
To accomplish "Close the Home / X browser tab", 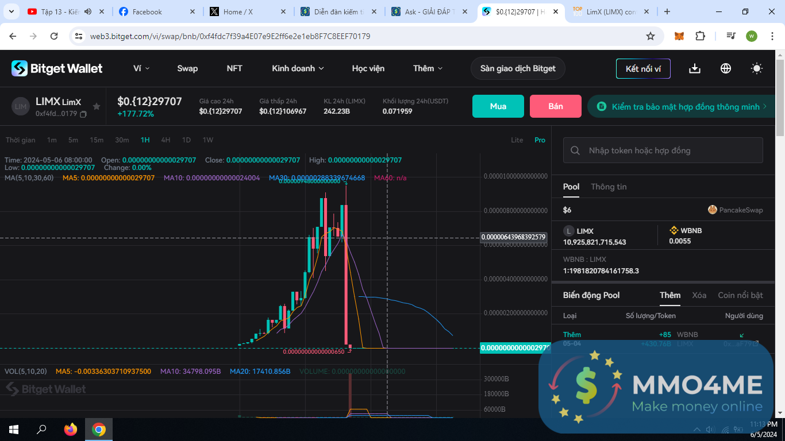I will pos(283,11).
